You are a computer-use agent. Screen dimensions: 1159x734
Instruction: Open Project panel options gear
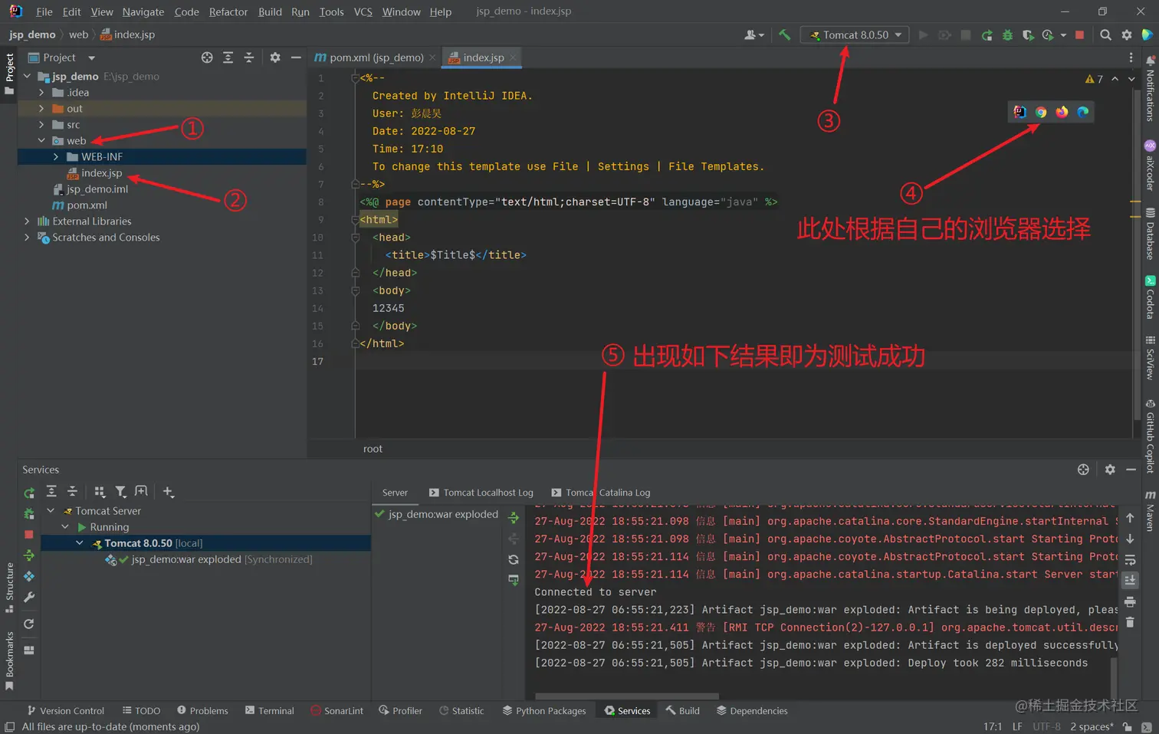pos(275,57)
